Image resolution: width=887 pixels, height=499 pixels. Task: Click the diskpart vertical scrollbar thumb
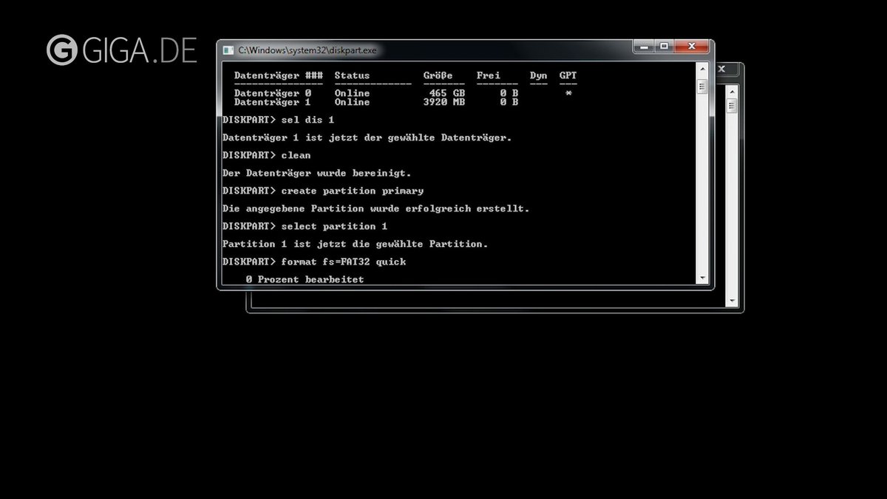[702, 86]
